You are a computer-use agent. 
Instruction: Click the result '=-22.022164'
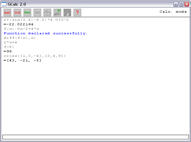[18, 24]
